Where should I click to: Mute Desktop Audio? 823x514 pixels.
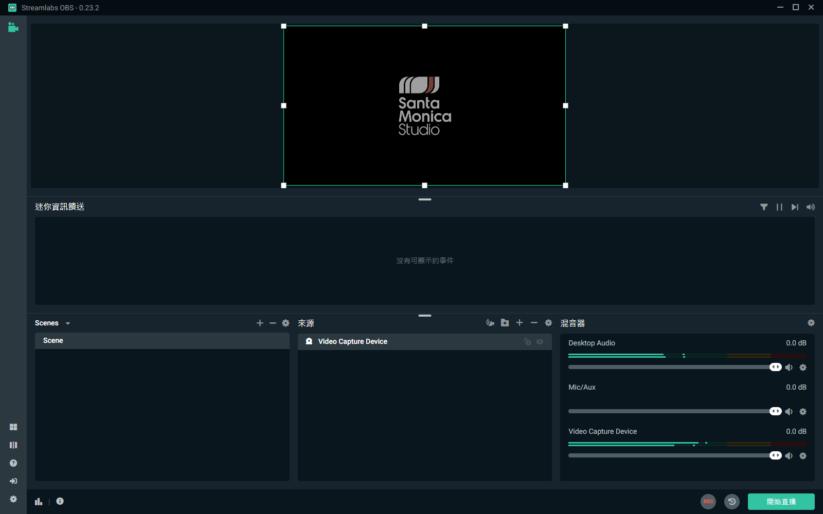(x=789, y=368)
